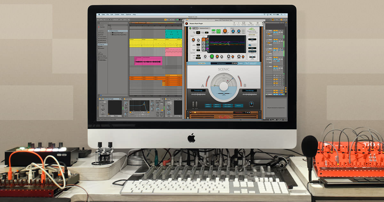Select the Instruments category in Live browser
This screenshot has height=202, width=384.
pos(102,37)
